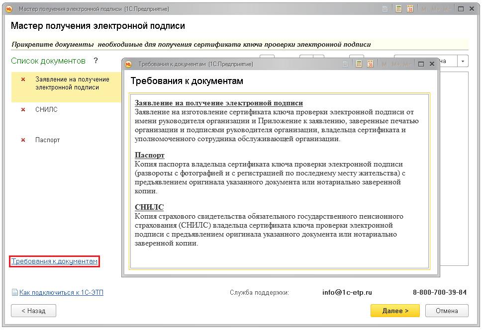Click the < Назад button
Image resolution: width=483 pixels, height=330 pixels.
click(33, 311)
